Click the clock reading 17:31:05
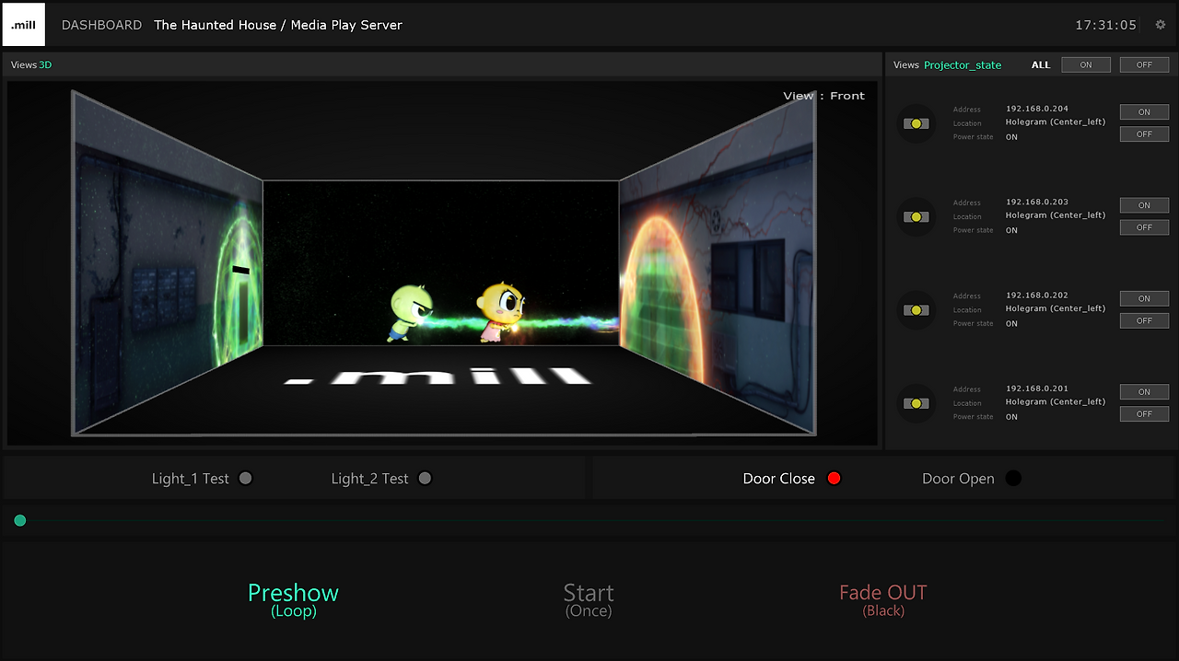Image resolution: width=1179 pixels, height=661 pixels. click(1106, 25)
